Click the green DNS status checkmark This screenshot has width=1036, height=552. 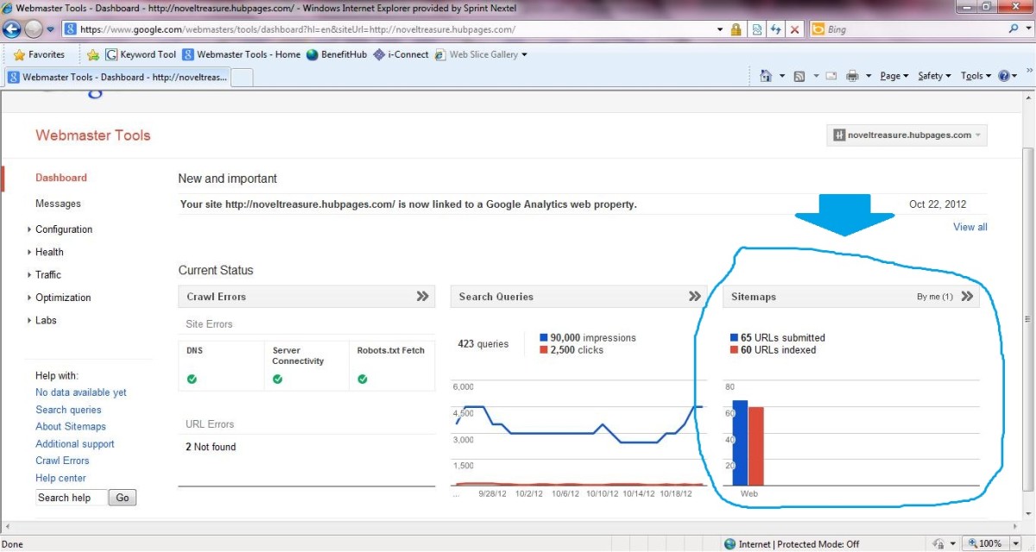coord(192,379)
